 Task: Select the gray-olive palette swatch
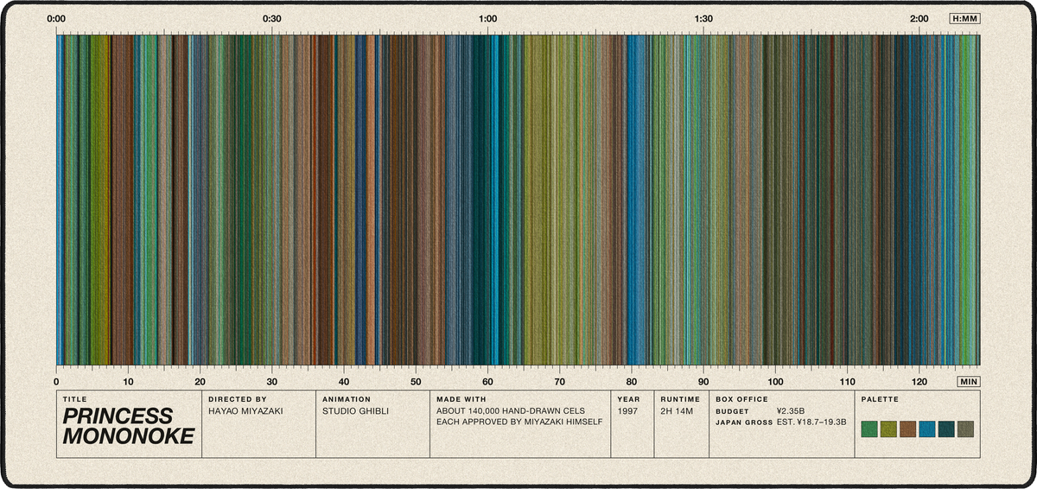[x=965, y=429]
